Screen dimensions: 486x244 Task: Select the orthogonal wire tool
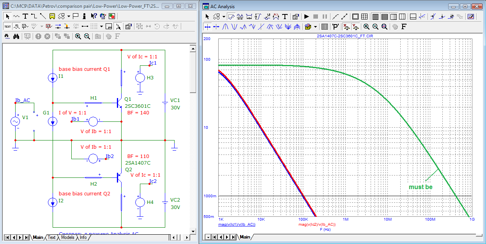(x=34, y=16)
